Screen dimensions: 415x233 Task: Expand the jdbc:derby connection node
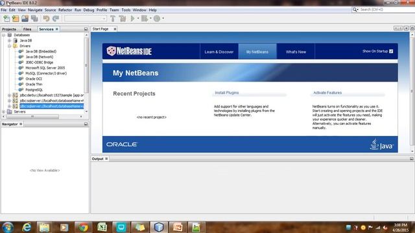point(9,95)
